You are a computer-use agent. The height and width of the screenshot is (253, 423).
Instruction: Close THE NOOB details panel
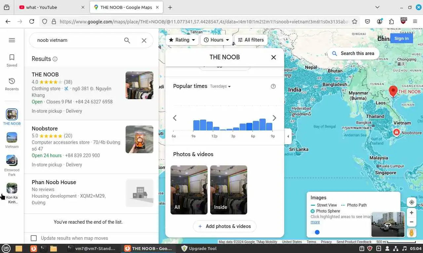click(x=274, y=57)
